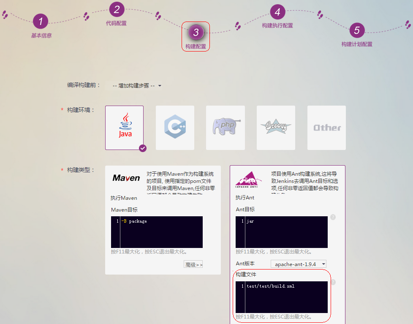Viewport: 413px width, 324px height.
Task: Choose the Groovy build environment
Action: point(276,128)
